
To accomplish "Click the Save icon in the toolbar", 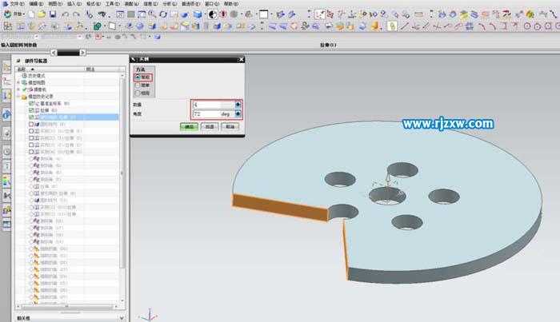I will click(54, 14).
